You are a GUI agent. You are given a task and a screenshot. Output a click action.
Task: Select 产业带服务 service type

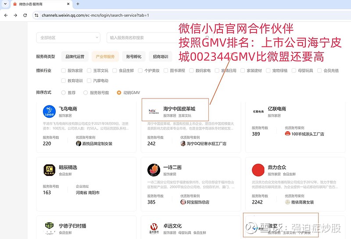[x=105, y=56]
